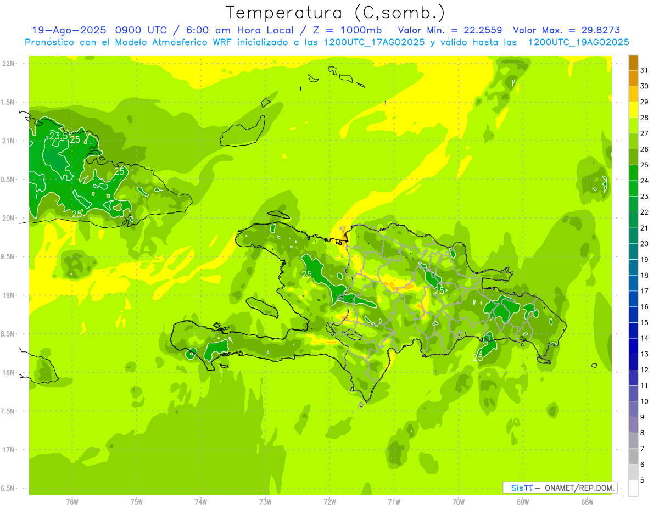This screenshot has width=659, height=509.
Task: Click the legend value '27'
Action: tap(645, 133)
